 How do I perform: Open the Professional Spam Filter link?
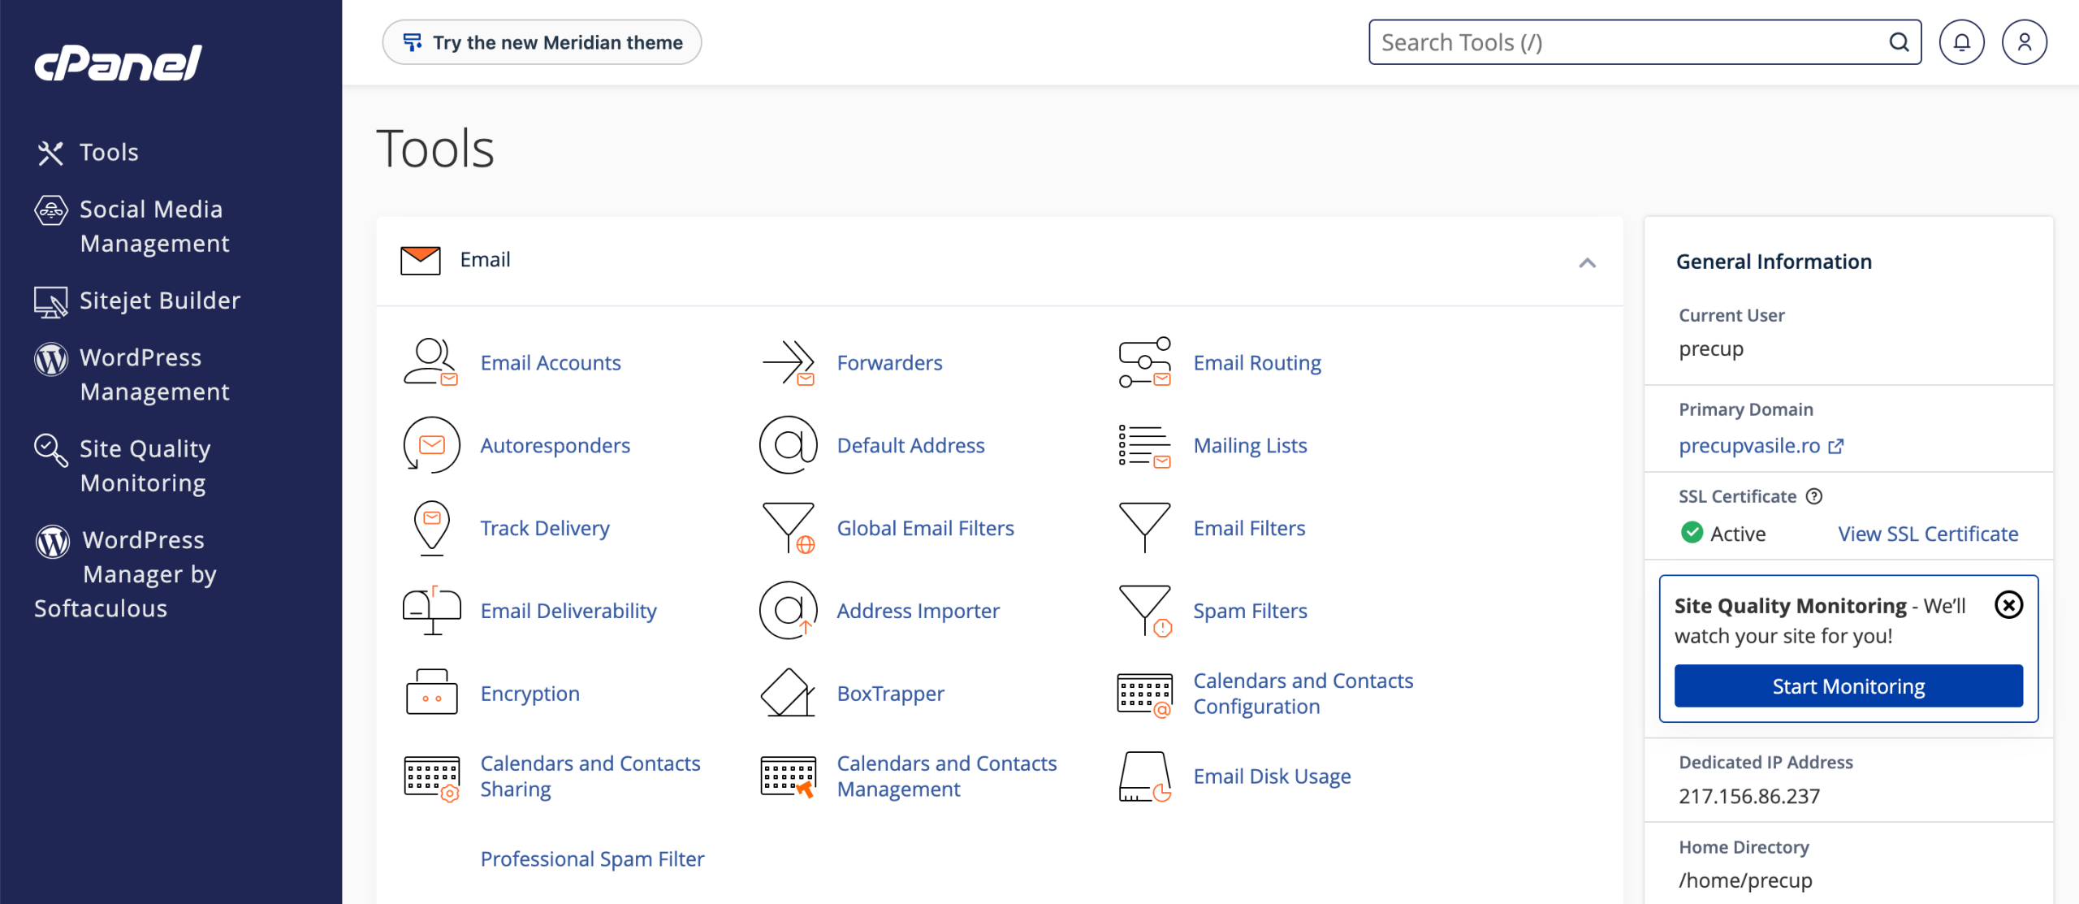[x=592, y=859]
